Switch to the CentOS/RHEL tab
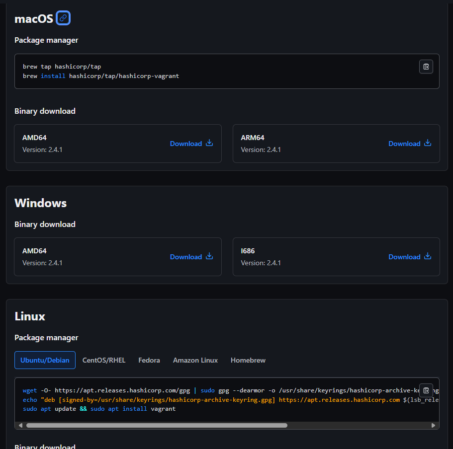The height and width of the screenshot is (449, 453). (104, 360)
